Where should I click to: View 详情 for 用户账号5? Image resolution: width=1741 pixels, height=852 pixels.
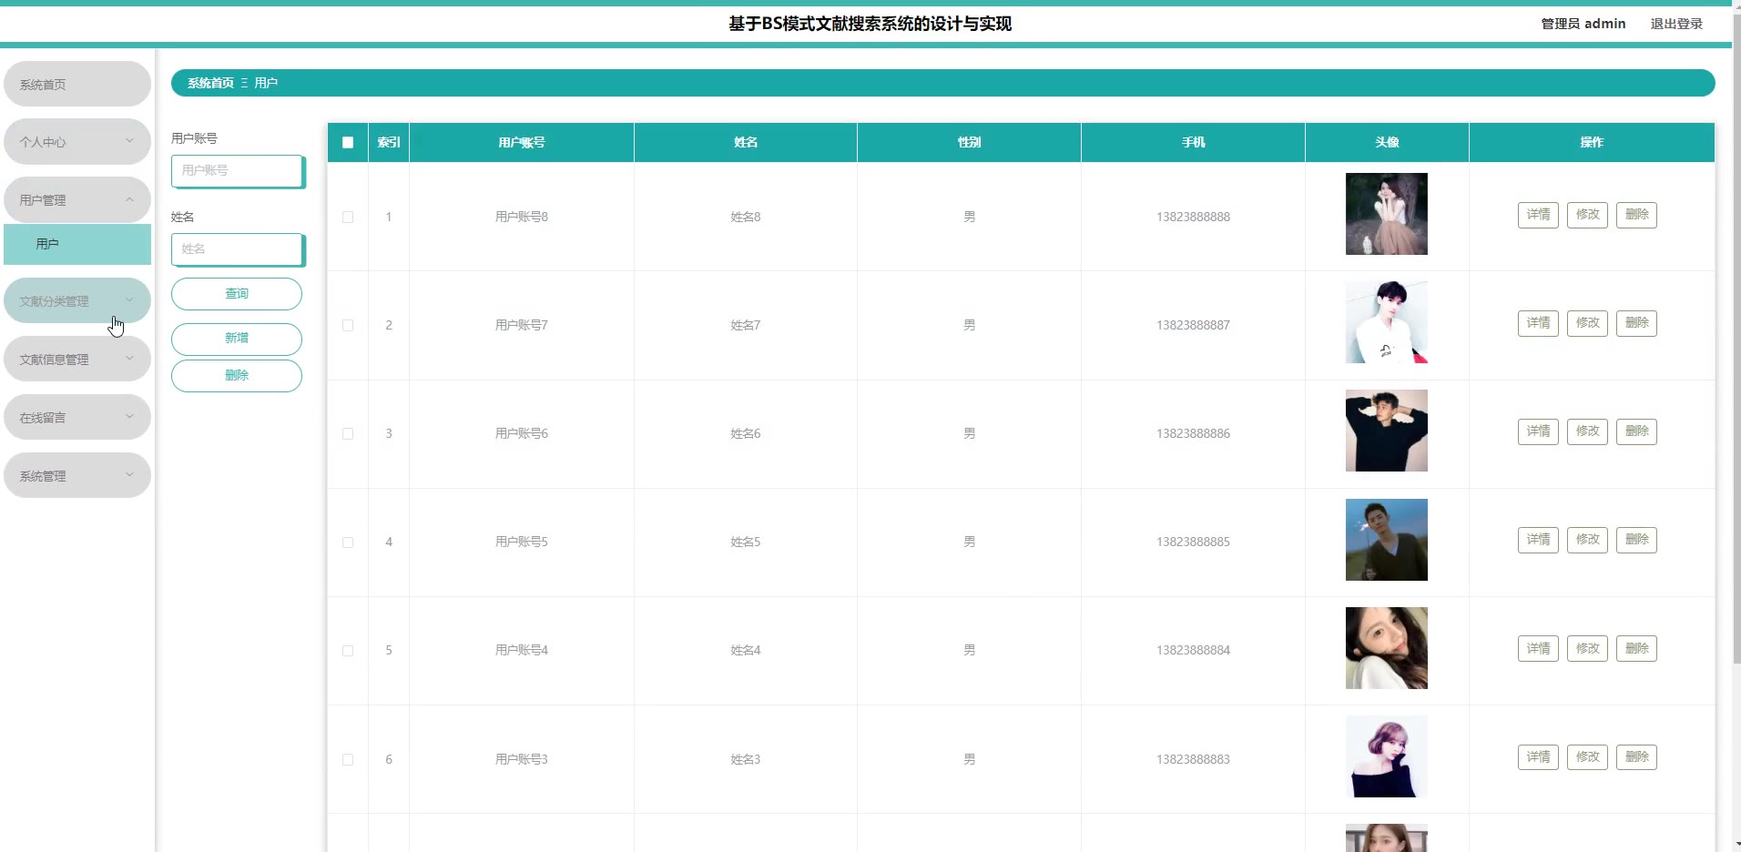pos(1538,540)
